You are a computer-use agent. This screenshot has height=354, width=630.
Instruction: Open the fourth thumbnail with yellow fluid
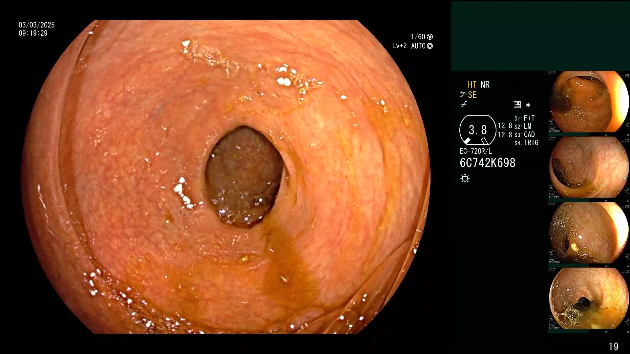pyautogui.click(x=589, y=298)
